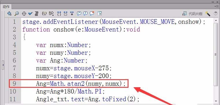Open the help question mark icon
The height and width of the screenshot is (105, 220).
(215, 13)
